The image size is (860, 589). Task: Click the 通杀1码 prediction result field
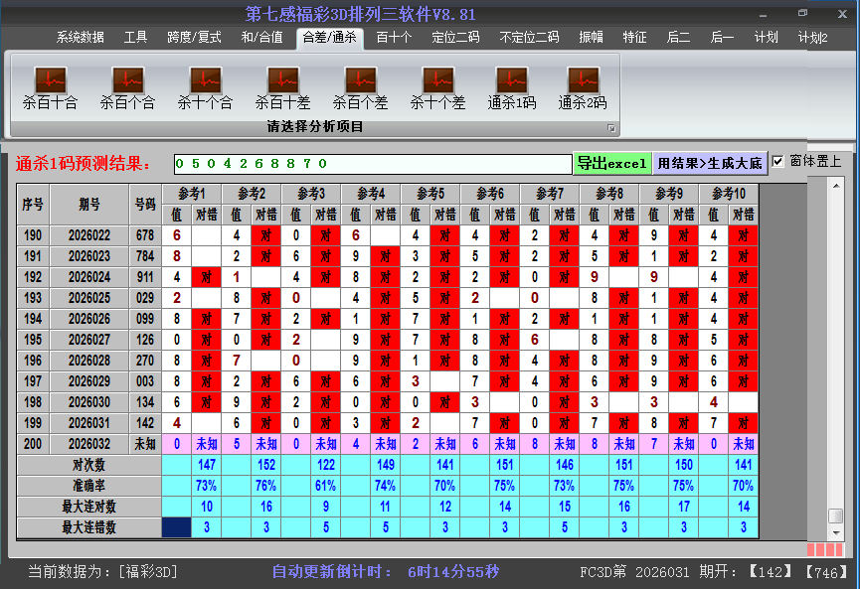(372, 164)
